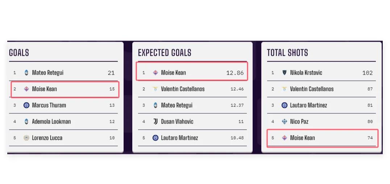
Task: Click the Como crest beside Nico Paz
Action: [285, 122]
